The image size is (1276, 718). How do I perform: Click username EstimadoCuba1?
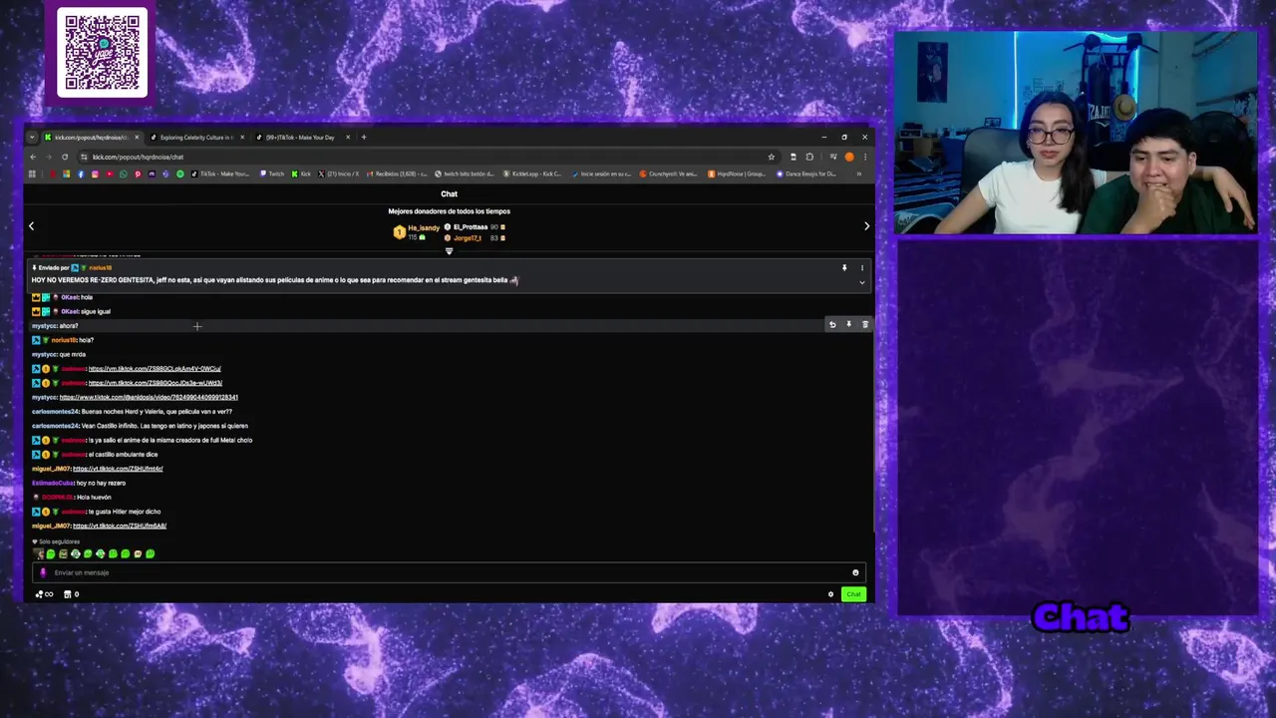[x=54, y=483]
